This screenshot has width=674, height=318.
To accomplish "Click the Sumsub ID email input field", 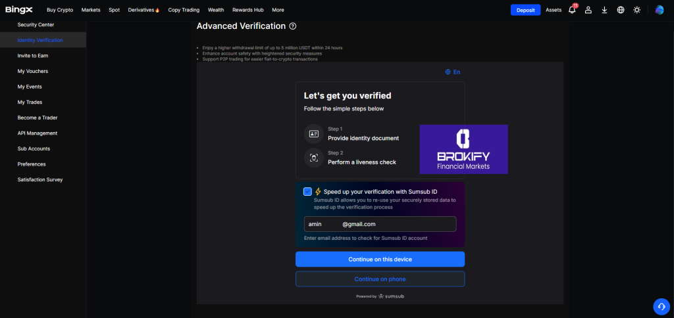I will click(x=380, y=224).
